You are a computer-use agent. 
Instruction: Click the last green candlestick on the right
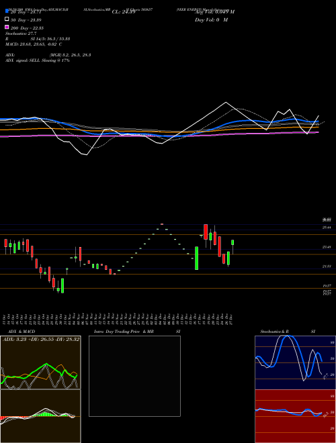233,242
